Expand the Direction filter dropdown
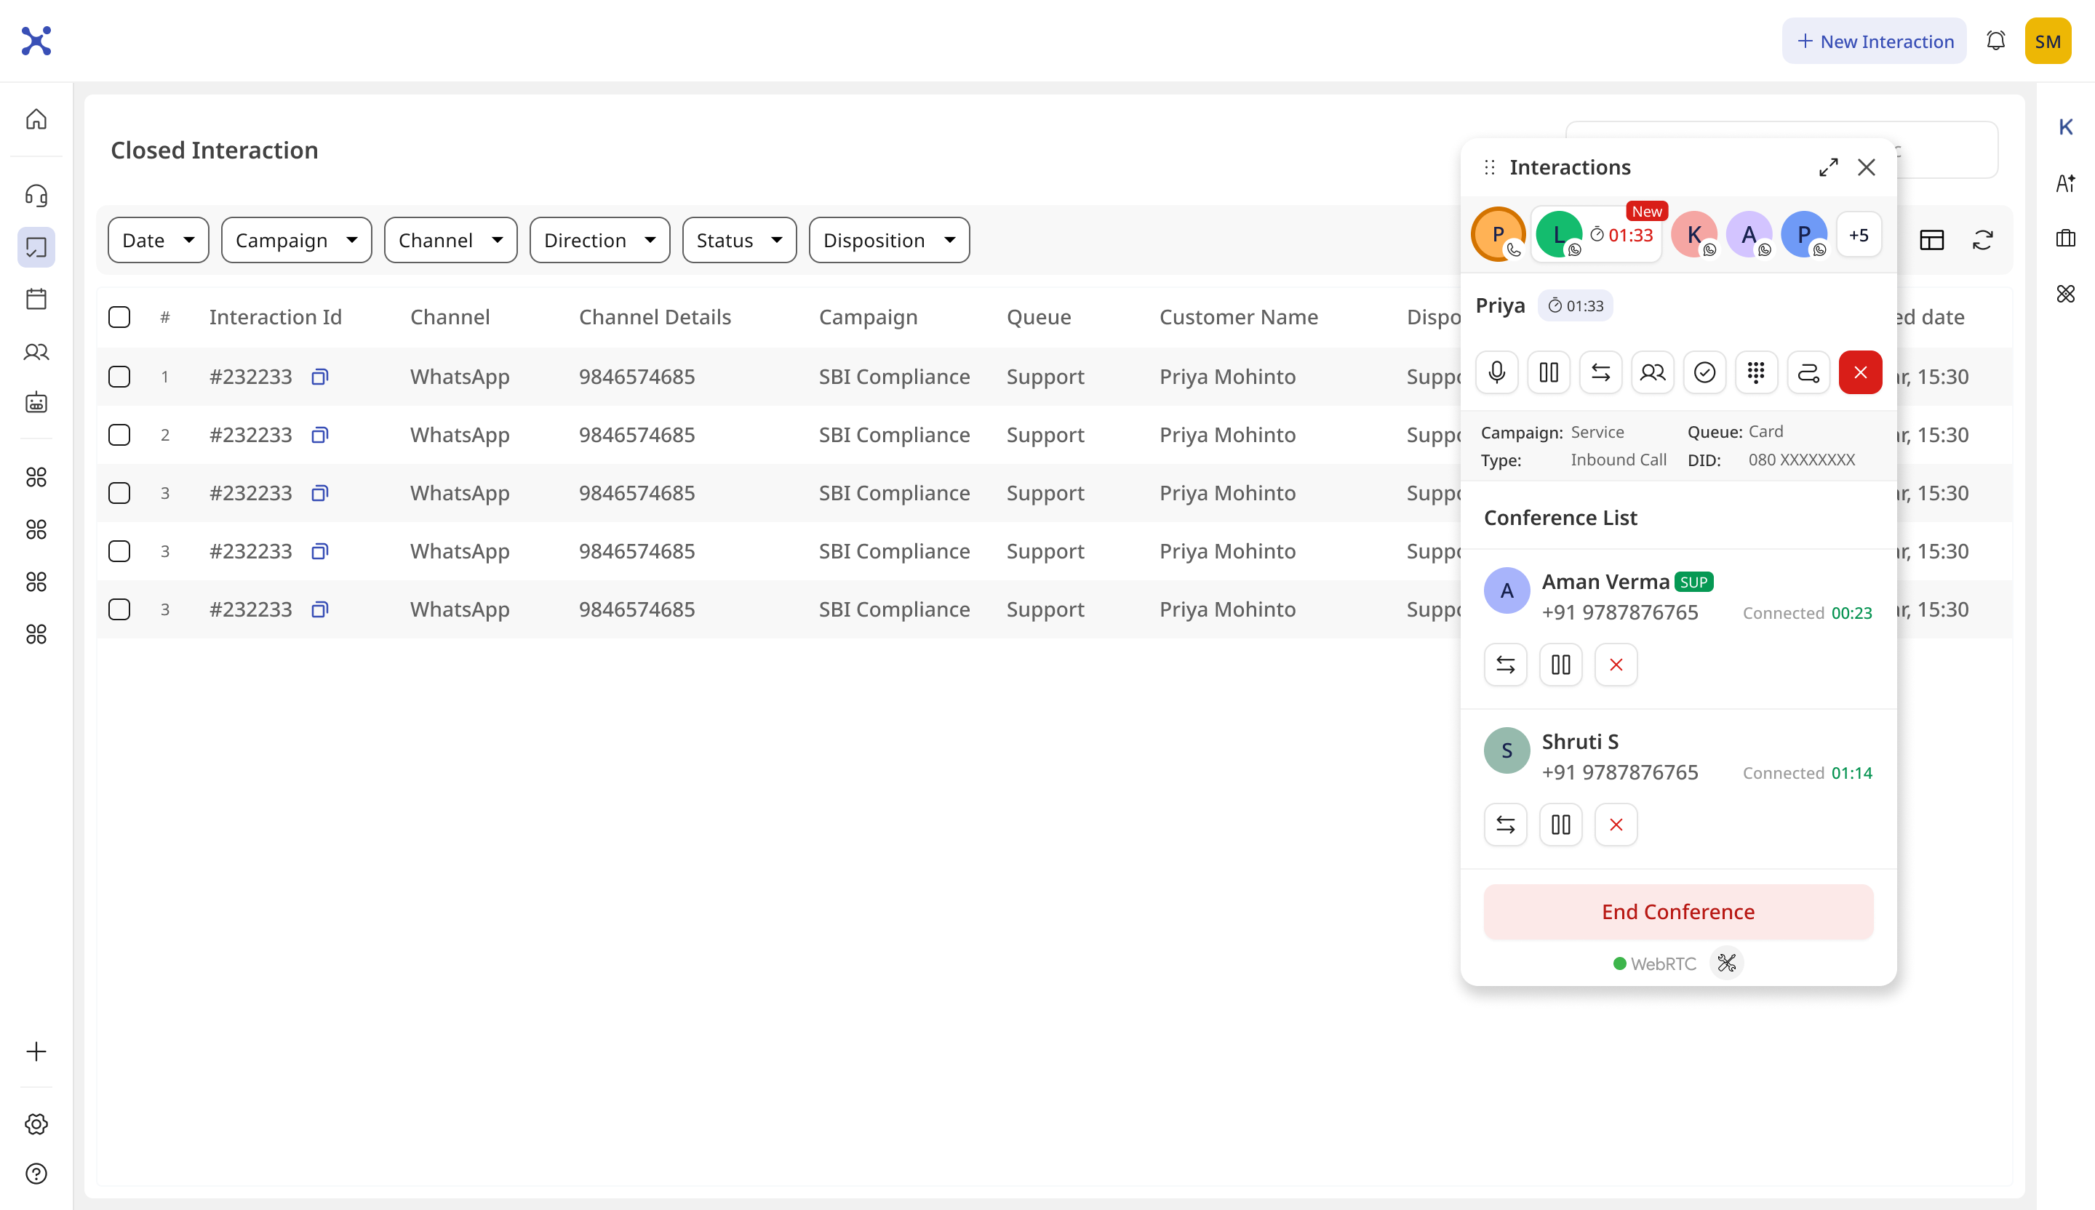 click(599, 240)
